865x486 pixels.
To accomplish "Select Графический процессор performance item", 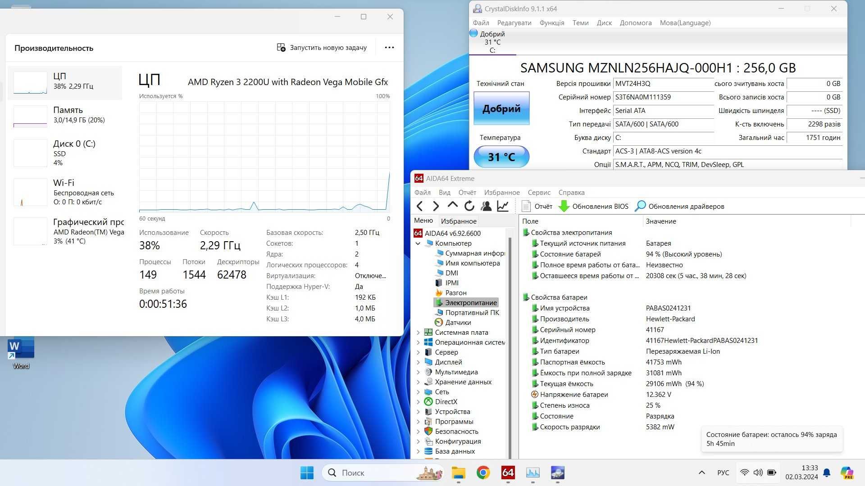I will click(65, 231).
